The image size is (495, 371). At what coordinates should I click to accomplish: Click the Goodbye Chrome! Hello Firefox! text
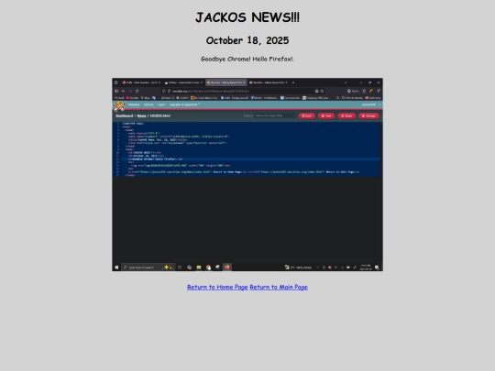click(x=247, y=59)
